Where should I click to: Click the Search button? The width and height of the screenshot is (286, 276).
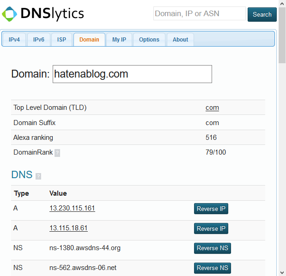pyautogui.click(x=262, y=14)
